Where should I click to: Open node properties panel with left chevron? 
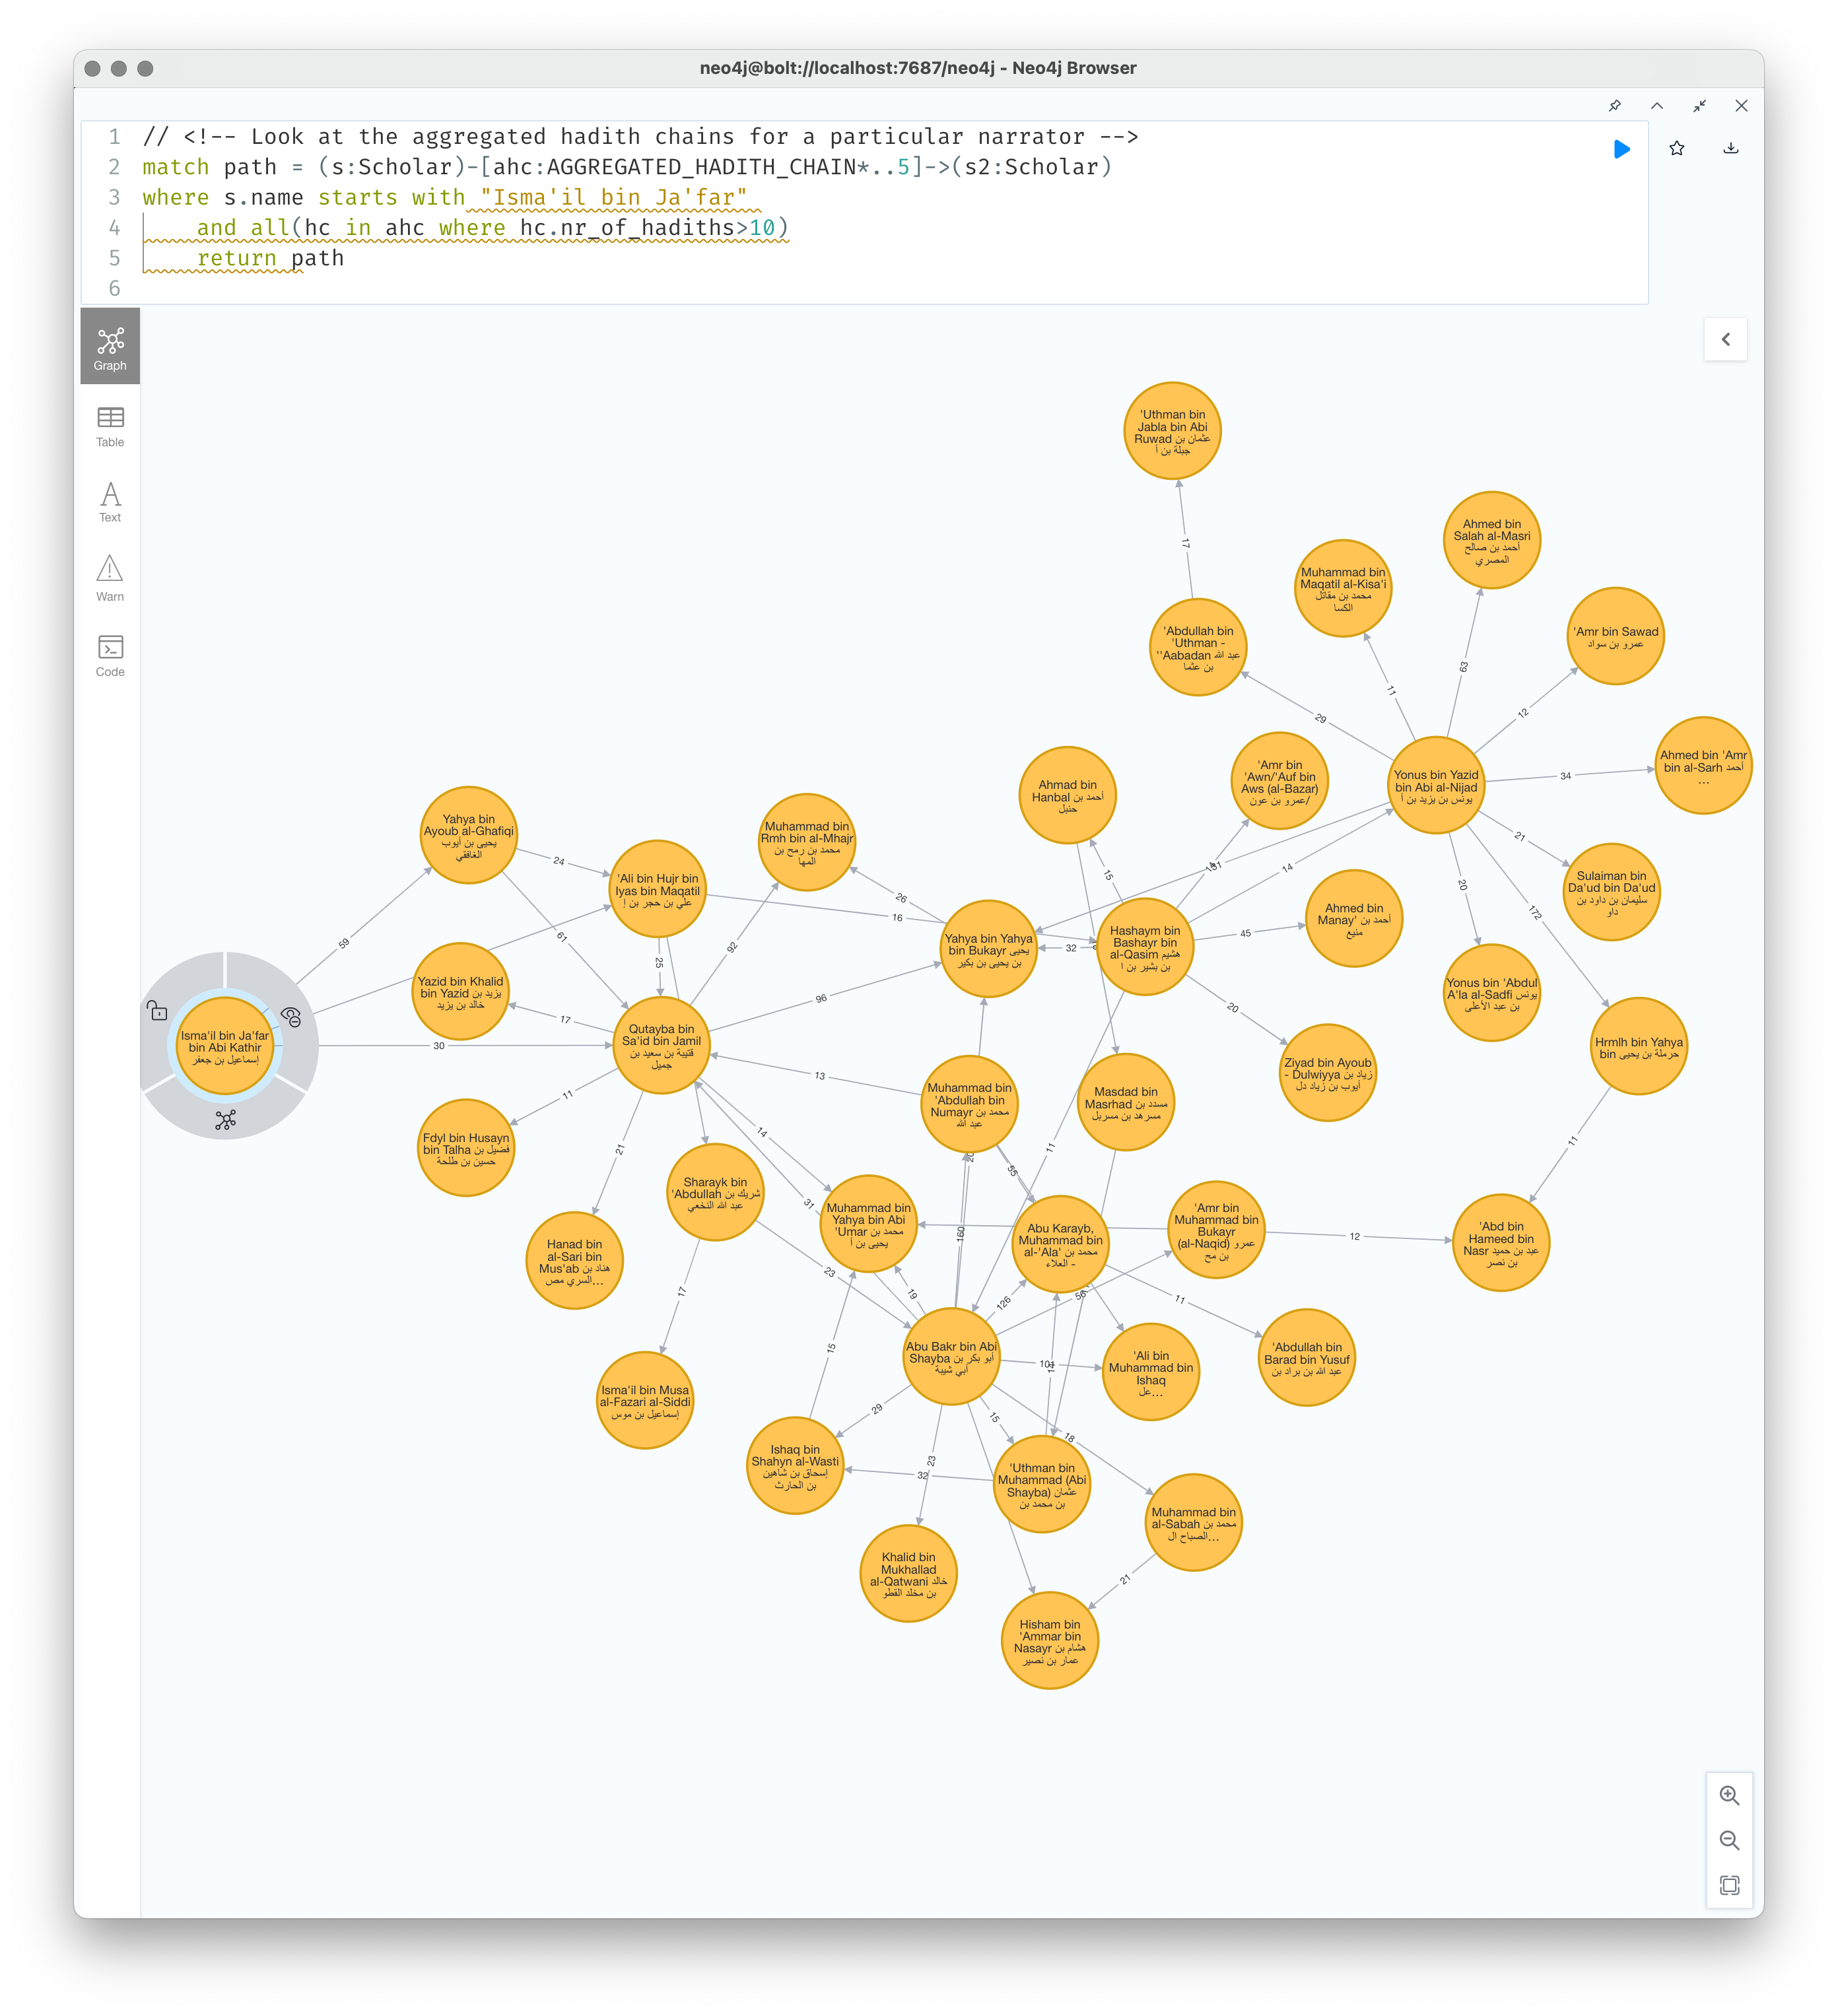pyautogui.click(x=1725, y=340)
